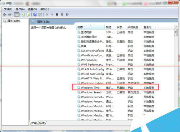Open help via blue question mark icon
Screen dimensions: 180x132
(x=35, y=14)
